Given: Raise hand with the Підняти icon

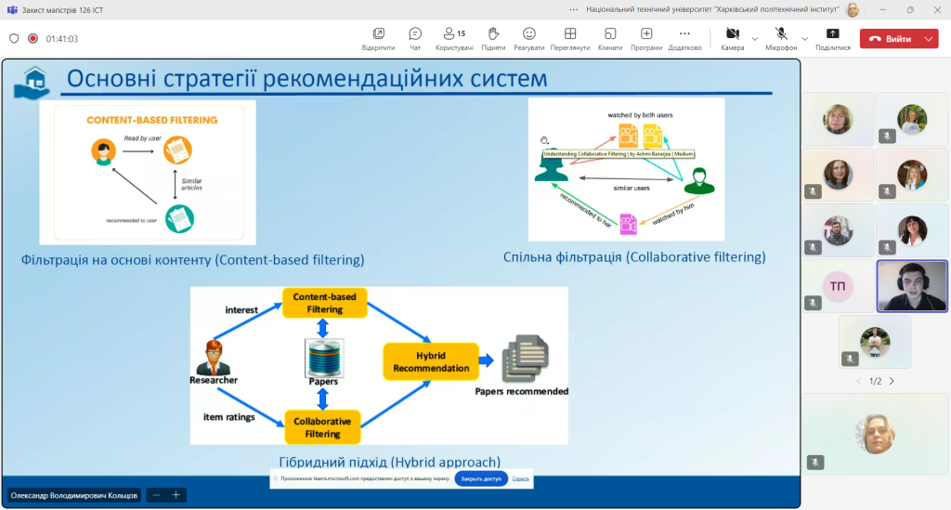Looking at the screenshot, I should click(x=493, y=38).
